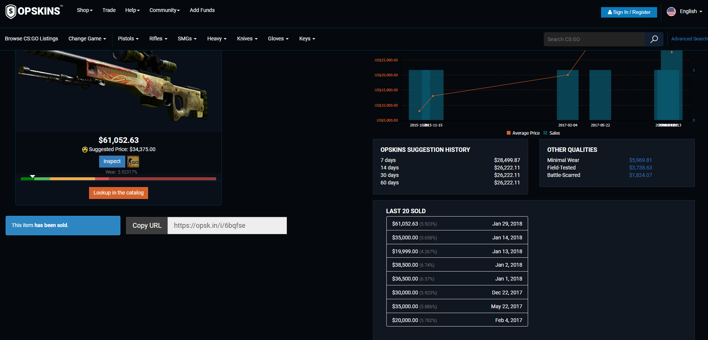Click the 7 days suggestion value $28,499.87

(x=507, y=160)
